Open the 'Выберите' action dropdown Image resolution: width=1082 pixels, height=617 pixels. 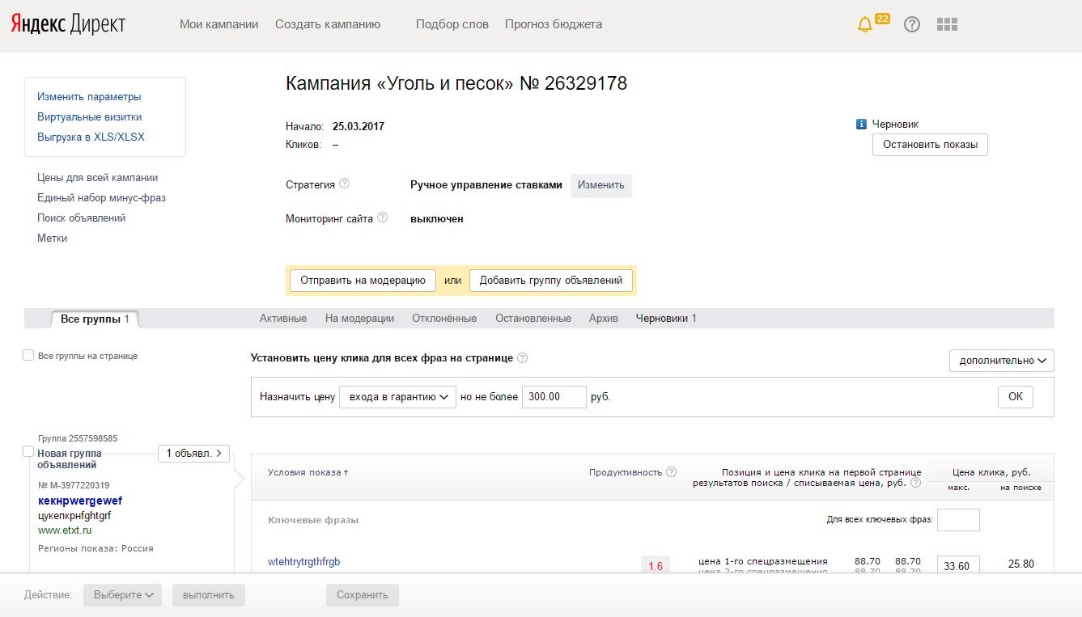[123, 595]
